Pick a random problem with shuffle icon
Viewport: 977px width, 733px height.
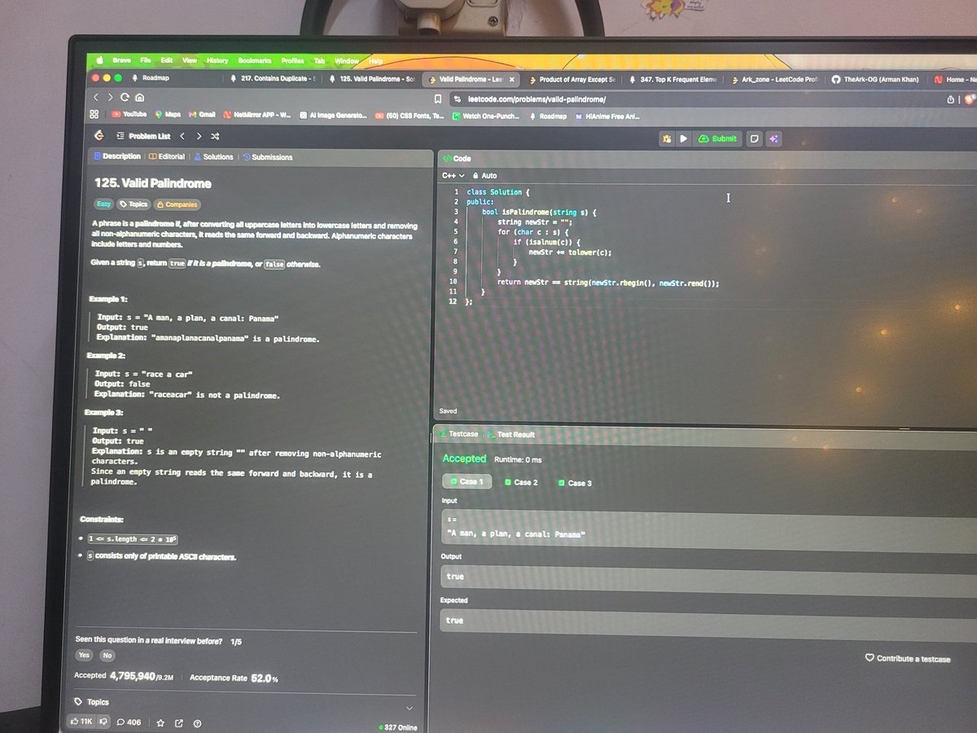[x=215, y=136]
